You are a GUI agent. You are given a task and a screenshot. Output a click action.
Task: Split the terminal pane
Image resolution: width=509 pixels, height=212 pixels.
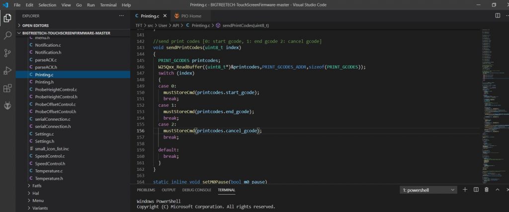tap(476, 190)
